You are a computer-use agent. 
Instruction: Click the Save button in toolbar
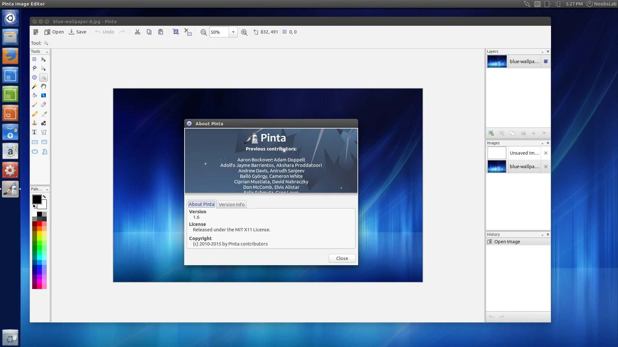click(x=78, y=32)
